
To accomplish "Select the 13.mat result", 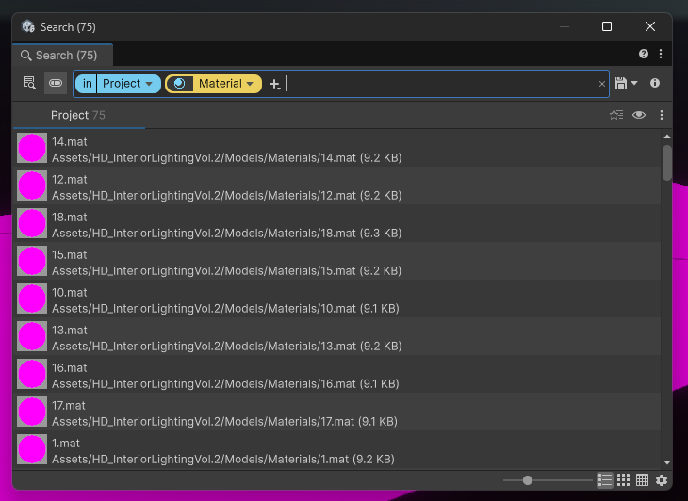I will click(x=337, y=336).
